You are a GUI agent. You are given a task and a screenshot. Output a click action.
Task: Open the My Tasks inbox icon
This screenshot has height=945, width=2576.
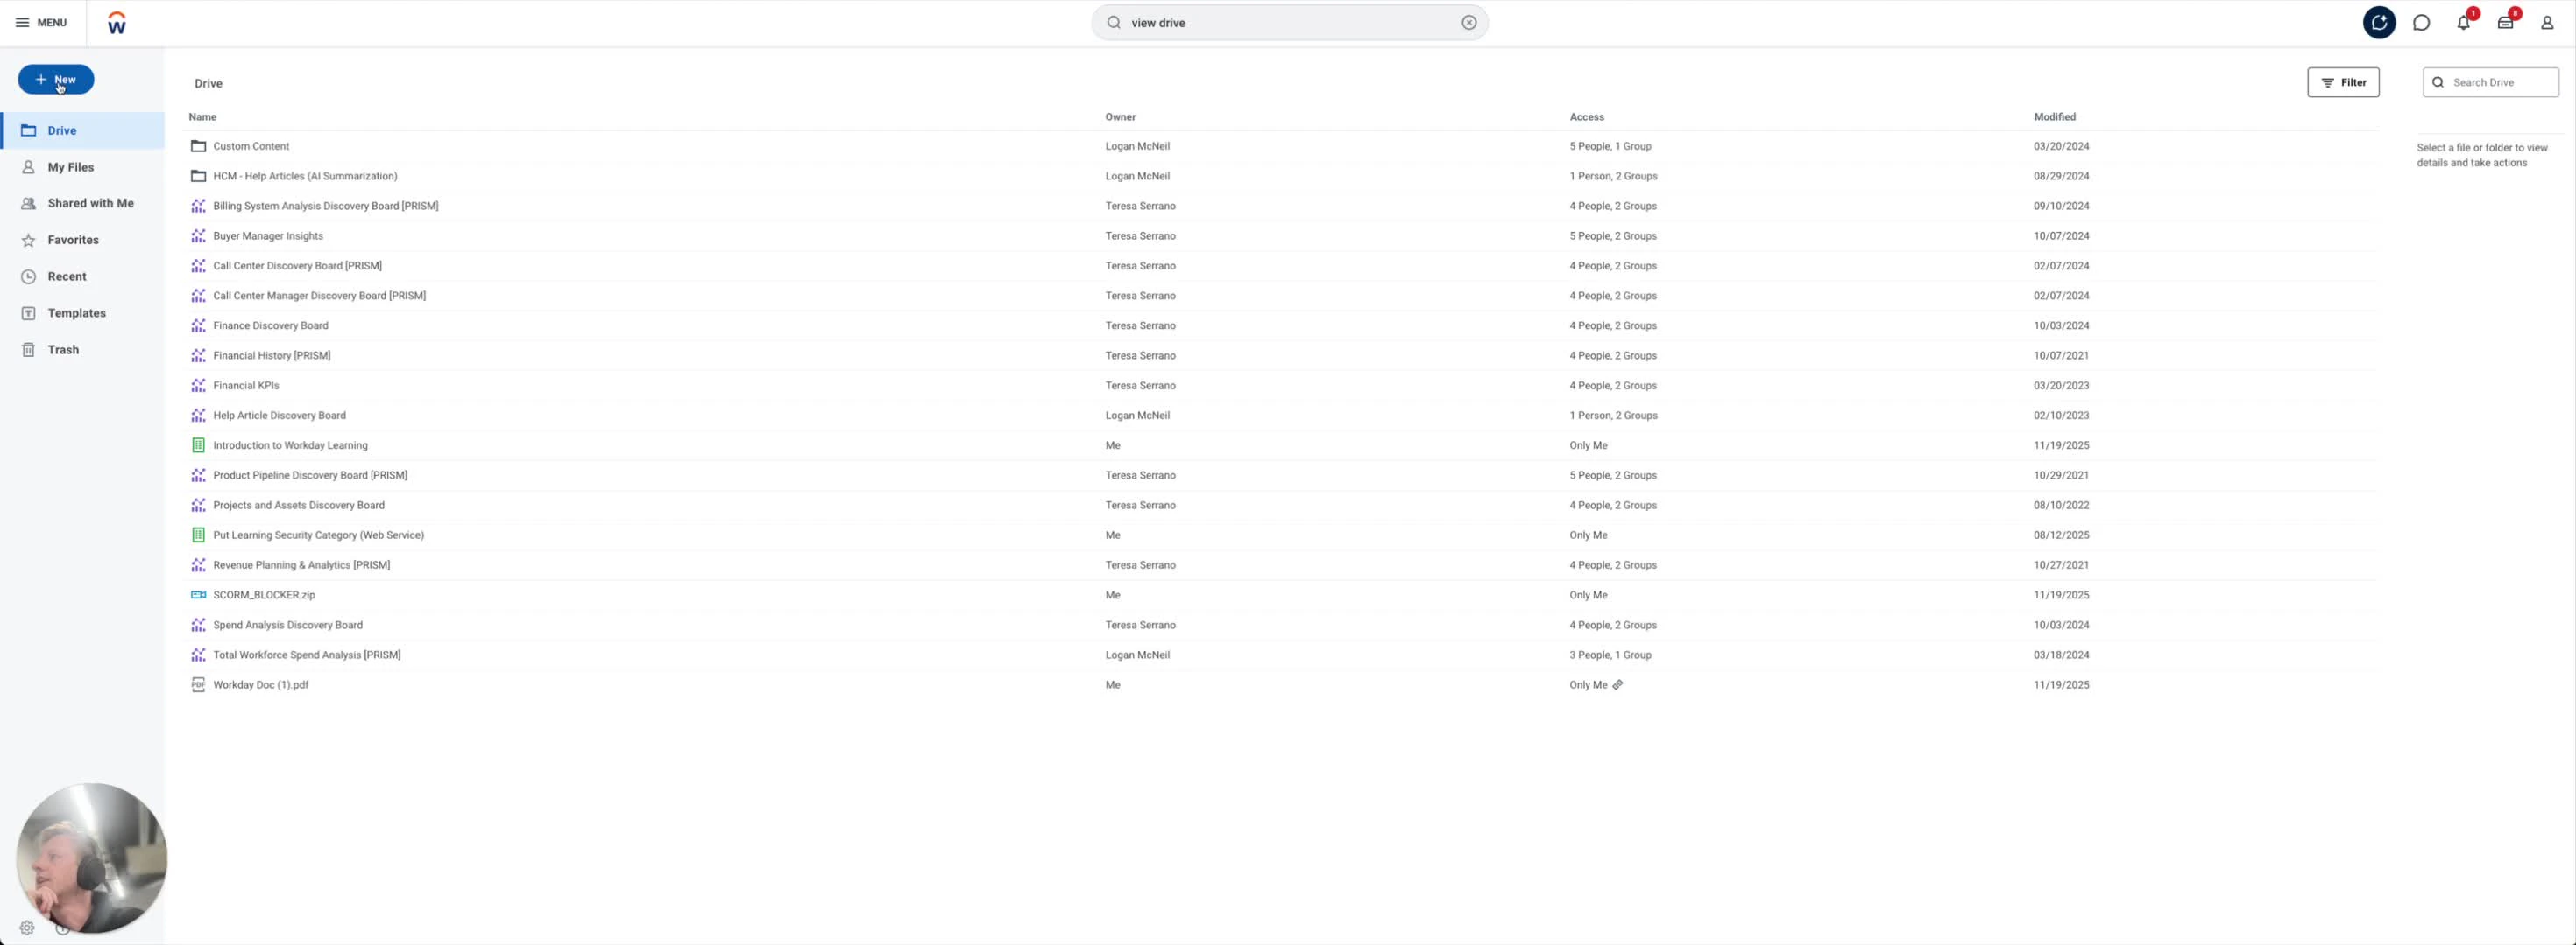[x=2506, y=22]
